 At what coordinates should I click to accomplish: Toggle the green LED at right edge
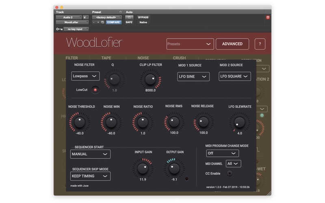click(x=262, y=115)
